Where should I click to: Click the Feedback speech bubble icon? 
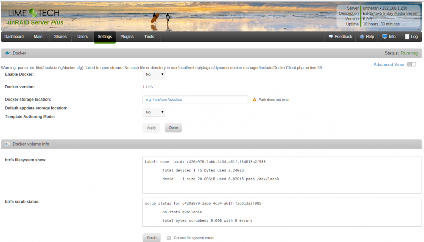coord(330,37)
